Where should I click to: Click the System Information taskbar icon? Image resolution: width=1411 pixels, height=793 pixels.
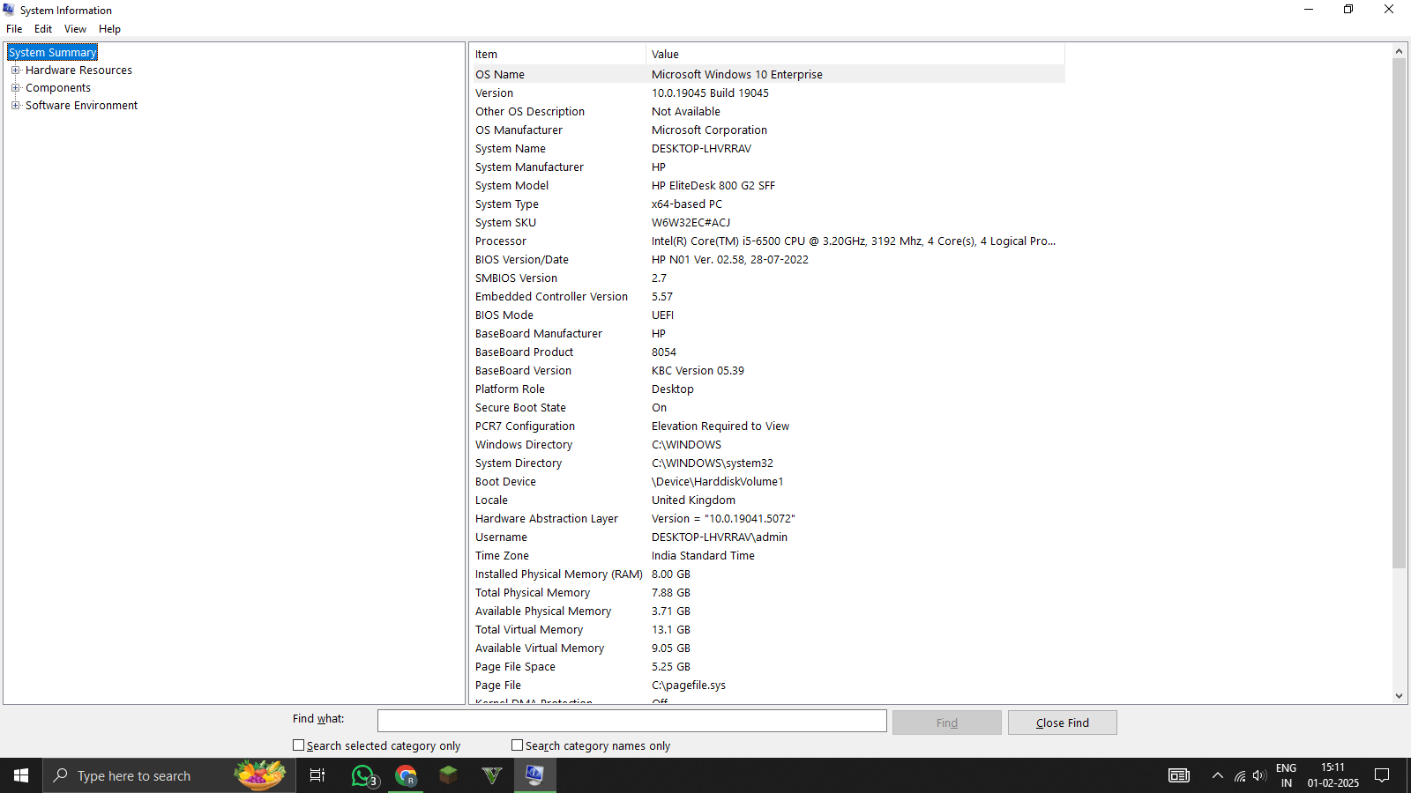(534, 775)
